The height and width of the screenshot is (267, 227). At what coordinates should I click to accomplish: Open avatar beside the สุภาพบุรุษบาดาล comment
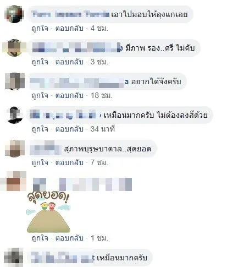pyautogui.click(x=15, y=149)
